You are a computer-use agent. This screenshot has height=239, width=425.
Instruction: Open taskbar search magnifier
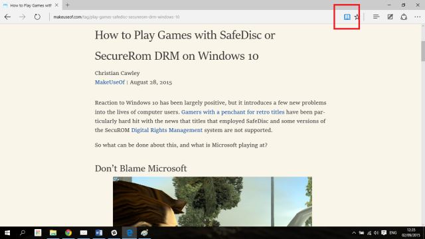(x=23, y=233)
